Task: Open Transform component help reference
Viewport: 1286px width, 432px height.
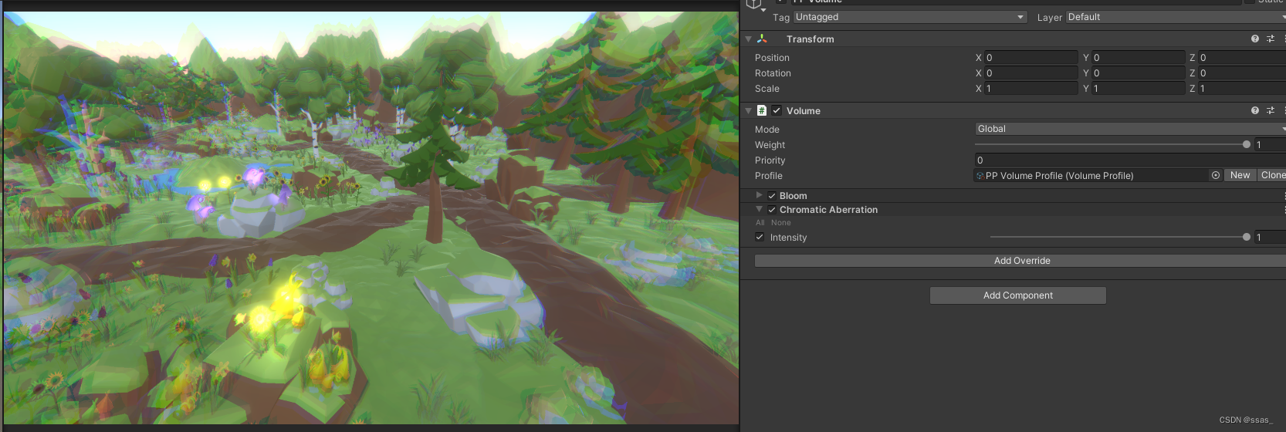Action: (1255, 39)
